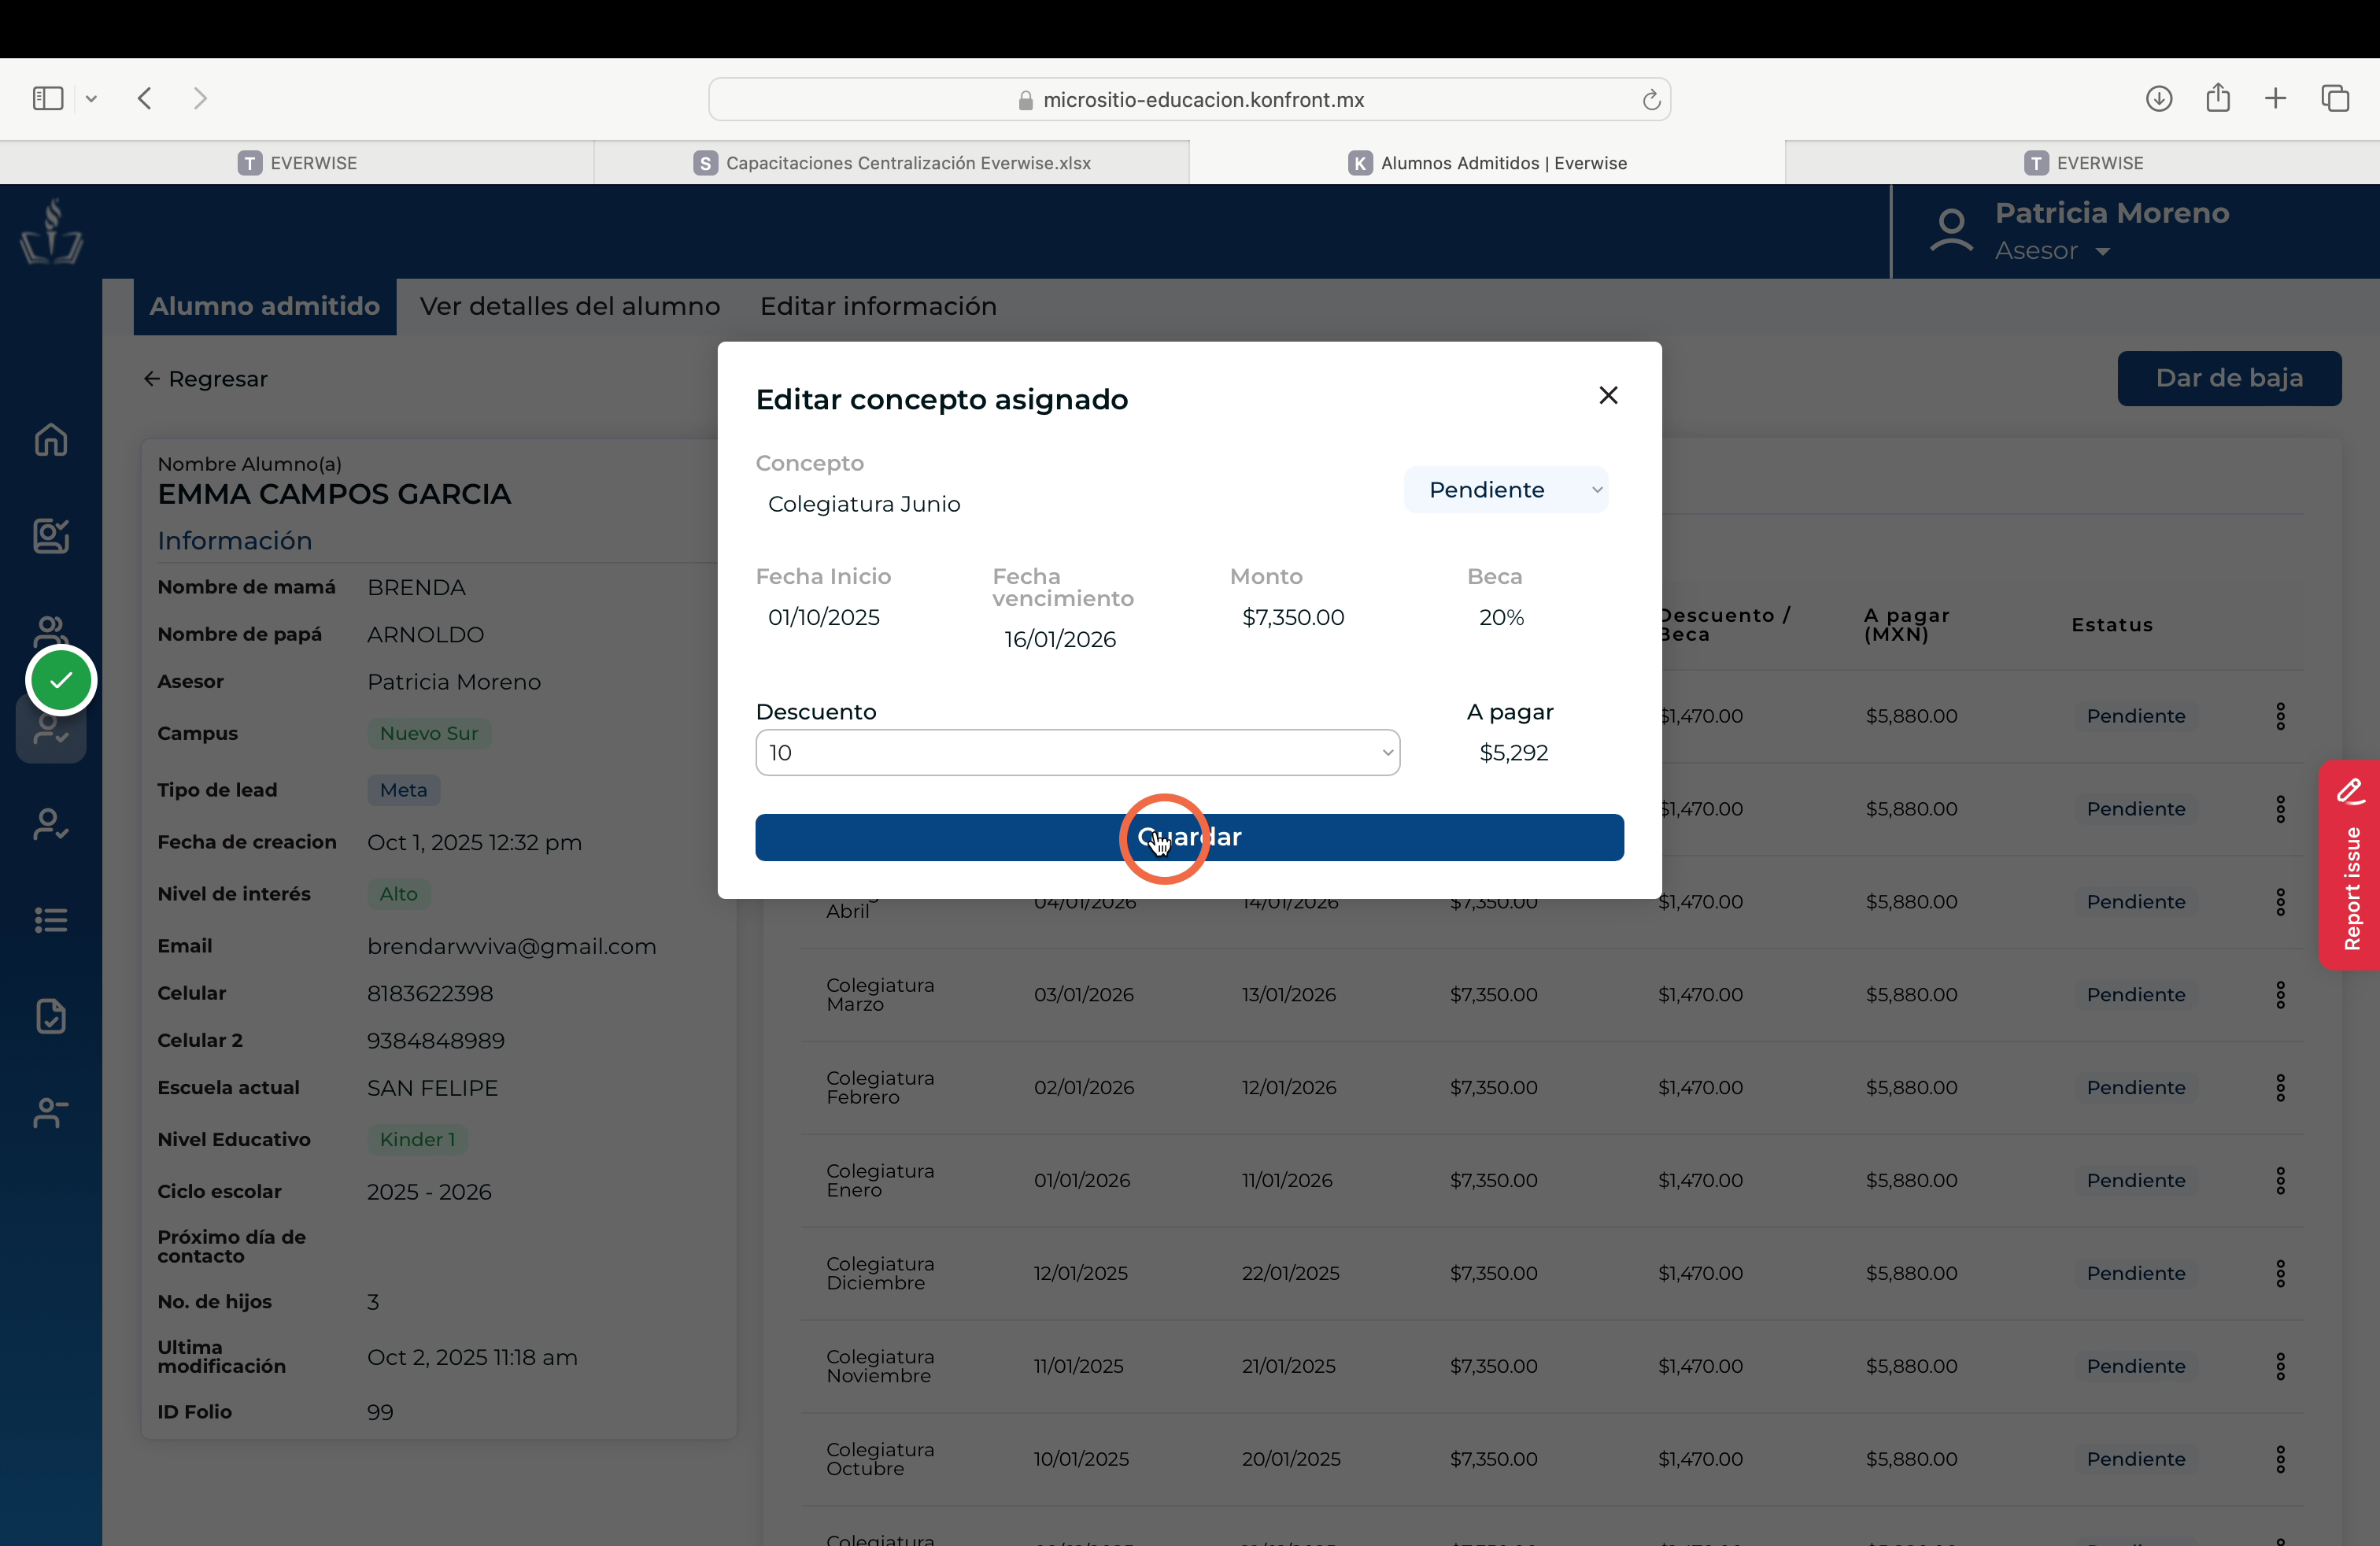Switch to Capacitaciones Centralización Everwise.xlsx tab
This screenshot has width=2380, height=1546.
coord(892,162)
